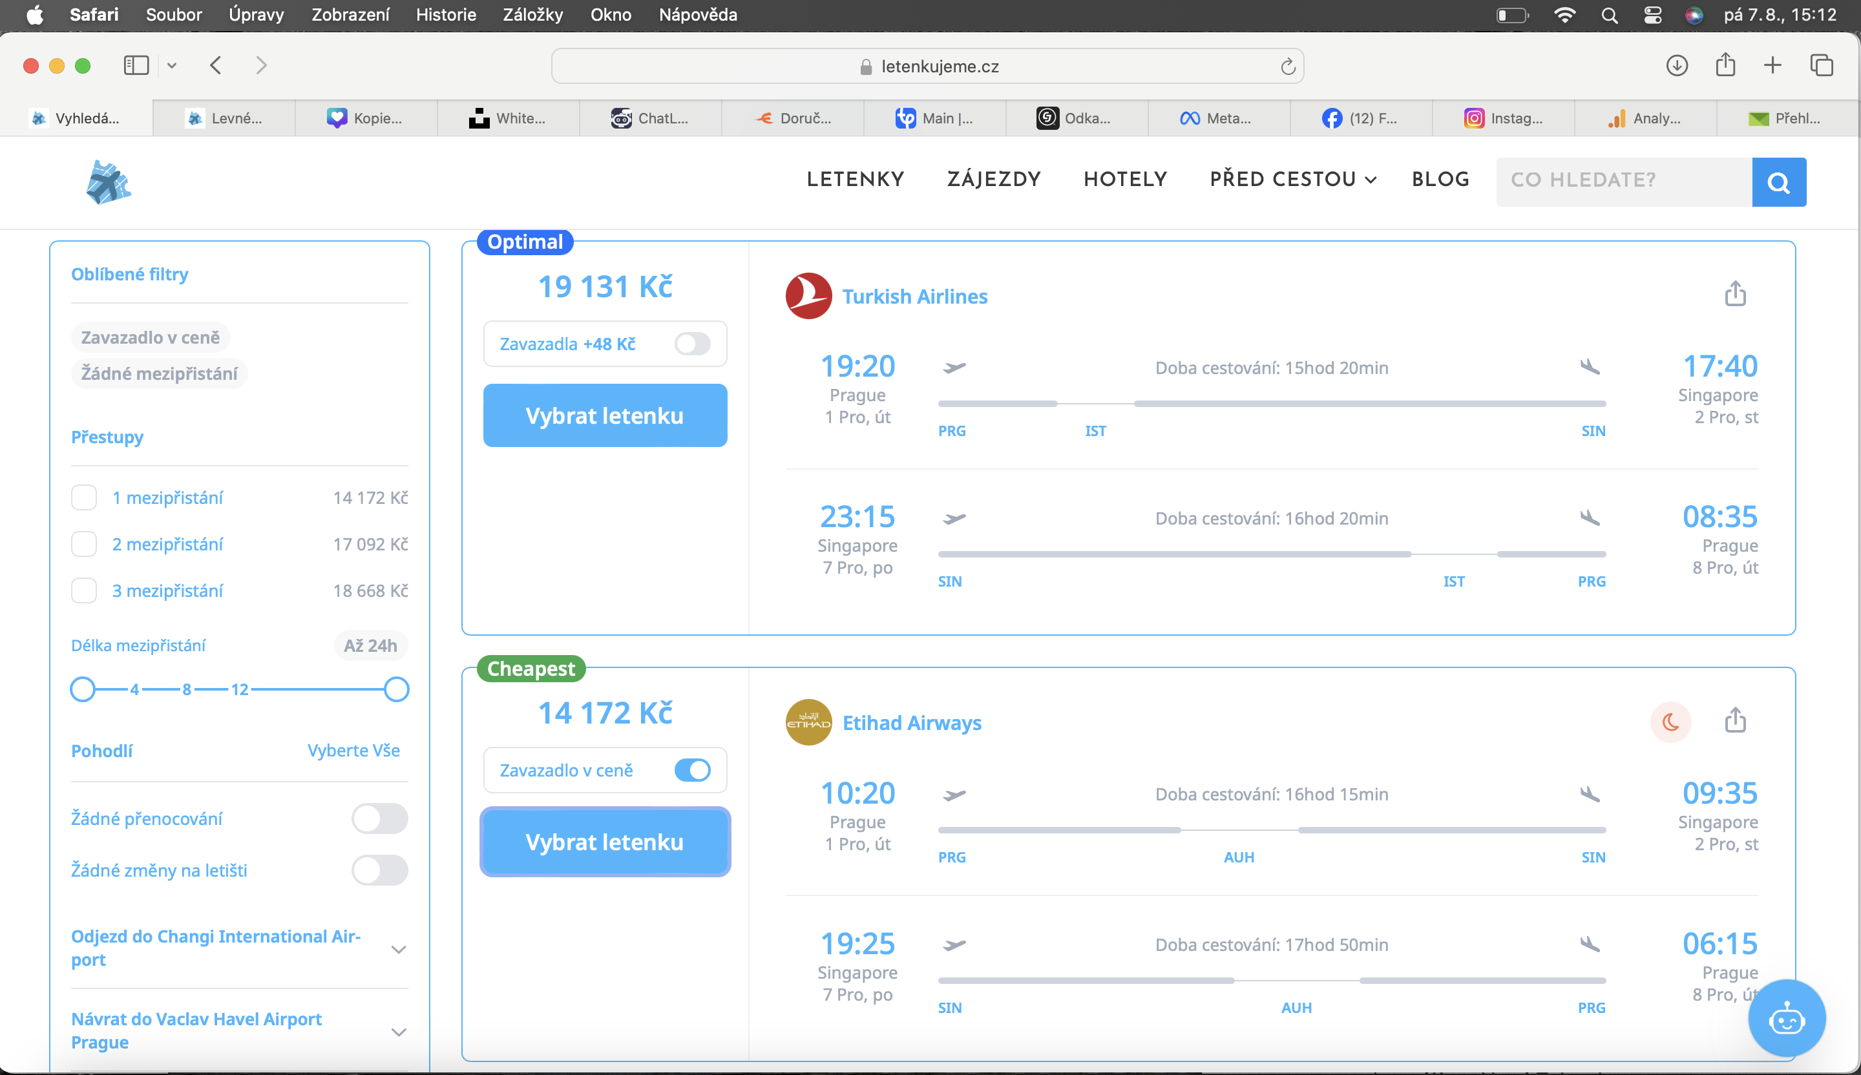The image size is (1861, 1075).
Task: Open a new Safari tab
Action: (x=1772, y=66)
